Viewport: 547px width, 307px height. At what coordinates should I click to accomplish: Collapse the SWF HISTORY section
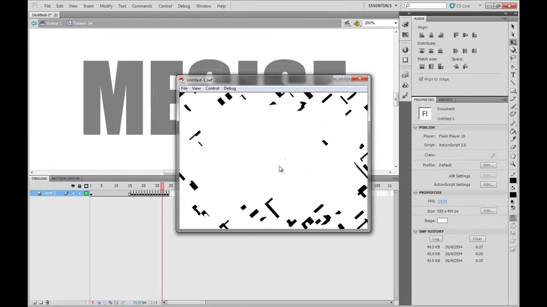(x=415, y=232)
